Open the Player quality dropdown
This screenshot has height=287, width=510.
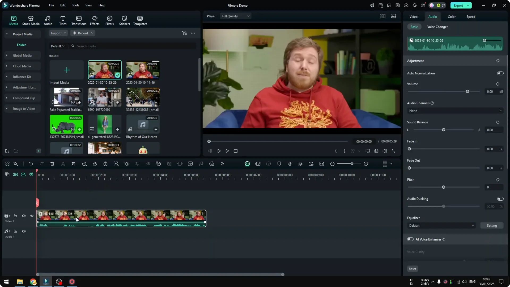(x=235, y=16)
